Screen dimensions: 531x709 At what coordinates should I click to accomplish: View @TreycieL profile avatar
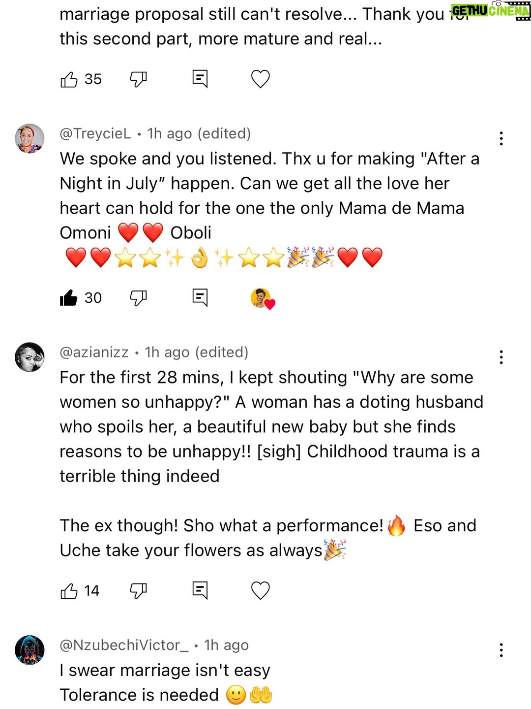[x=29, y=138]
